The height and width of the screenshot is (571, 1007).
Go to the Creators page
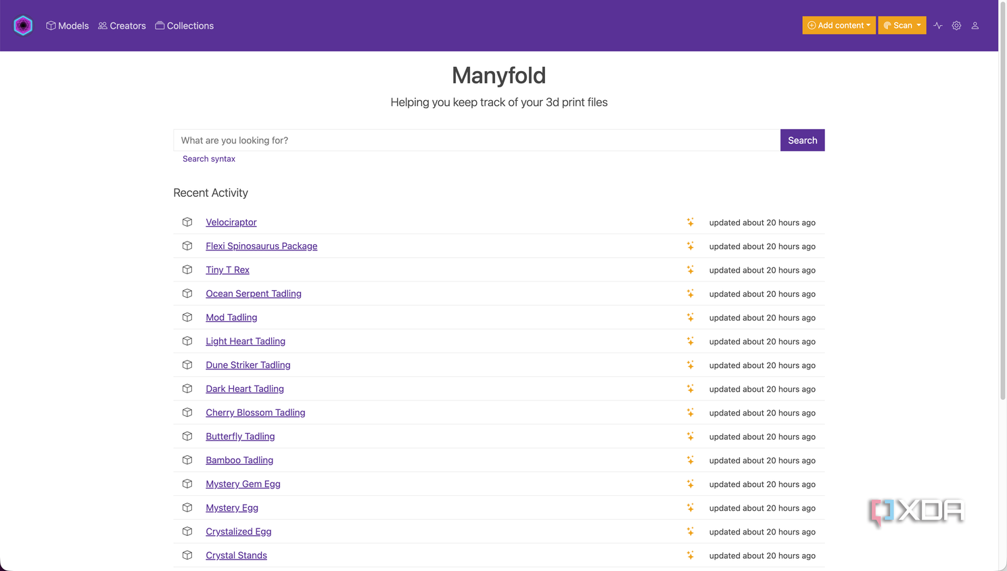[122, 26]
